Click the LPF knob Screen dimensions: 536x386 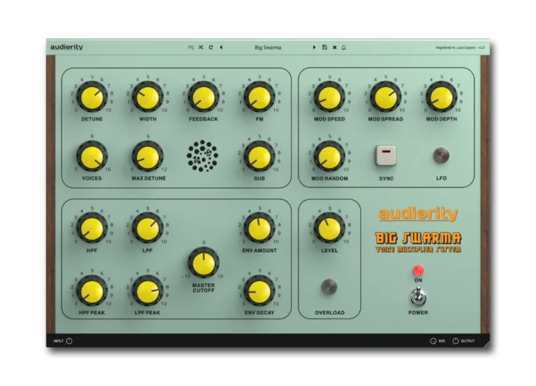(x=148, y=229)
